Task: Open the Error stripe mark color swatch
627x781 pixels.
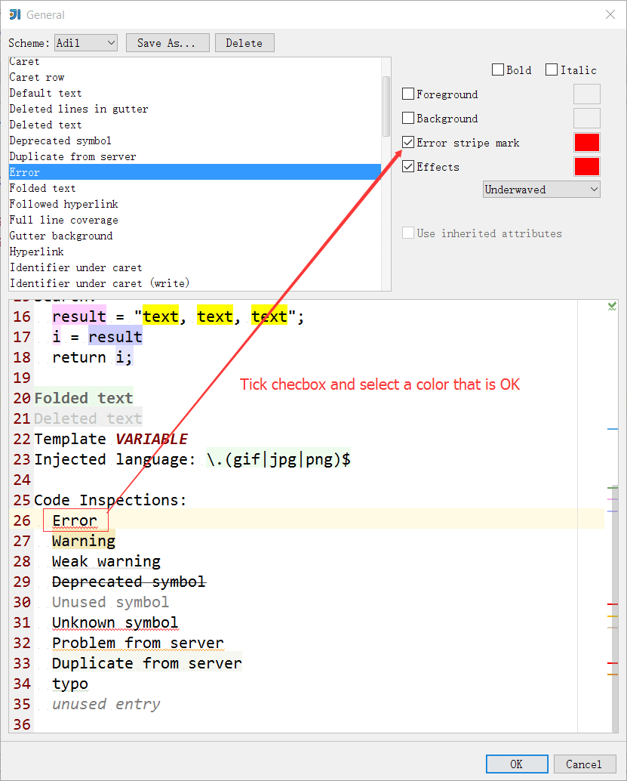Action: (x=586, y=142)
